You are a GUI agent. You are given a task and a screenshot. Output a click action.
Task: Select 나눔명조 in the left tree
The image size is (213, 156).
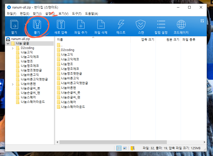(27, 61)
